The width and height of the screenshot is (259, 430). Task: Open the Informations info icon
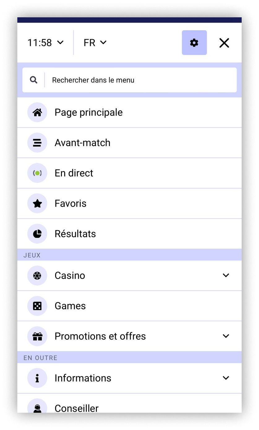37,378
